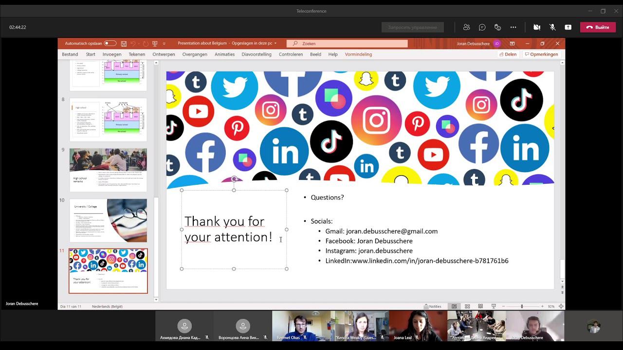This screenshot has height=350, width=623.
Task: Turn on the Teams camera
Action: [537, 27]
